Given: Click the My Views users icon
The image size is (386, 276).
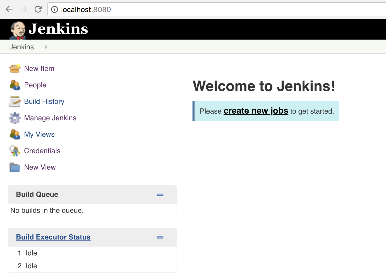Looking at the screenshot, I should click(x=15, y=134).
